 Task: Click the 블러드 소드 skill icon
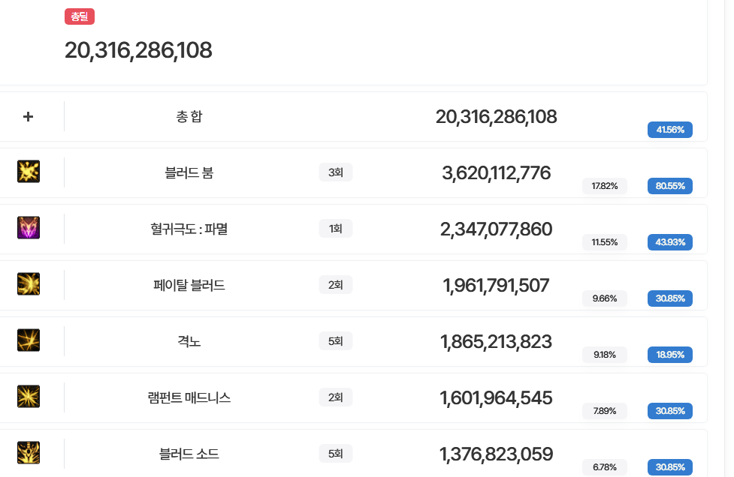(29, 453)
